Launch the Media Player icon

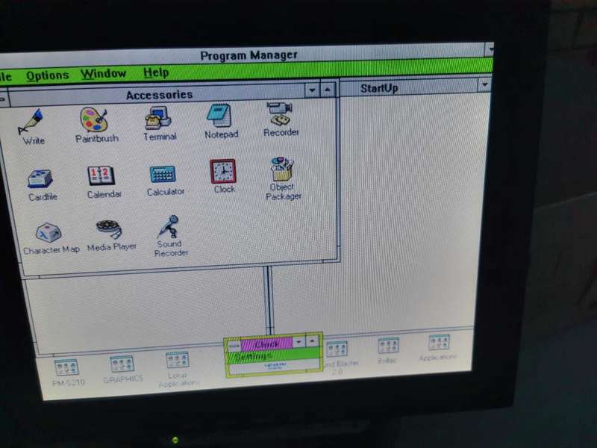110,229
